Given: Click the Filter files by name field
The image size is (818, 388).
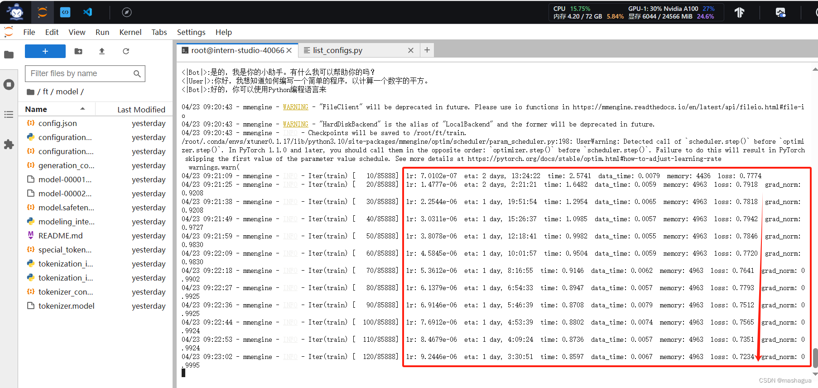Looking at the screenshot, I should click(85, 73).
